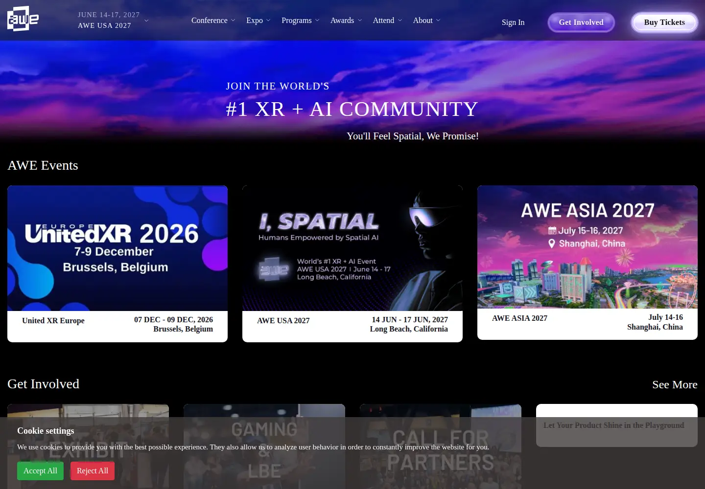The height and width of the screenshot is (489, 705).
Task: Open the Attend dropdown menu
Action: point(388,20)
